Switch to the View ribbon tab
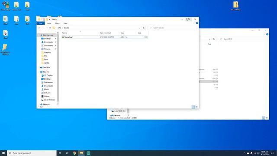The image size is (277, 156). pyautogui.click(x=65, y=23)
